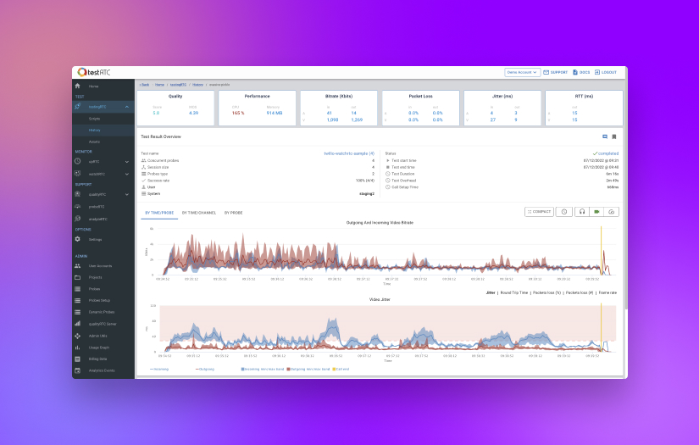Open Settings gear in sidebar
The image size is (699, 445).
pyautogui.click(x=78, y=239)
